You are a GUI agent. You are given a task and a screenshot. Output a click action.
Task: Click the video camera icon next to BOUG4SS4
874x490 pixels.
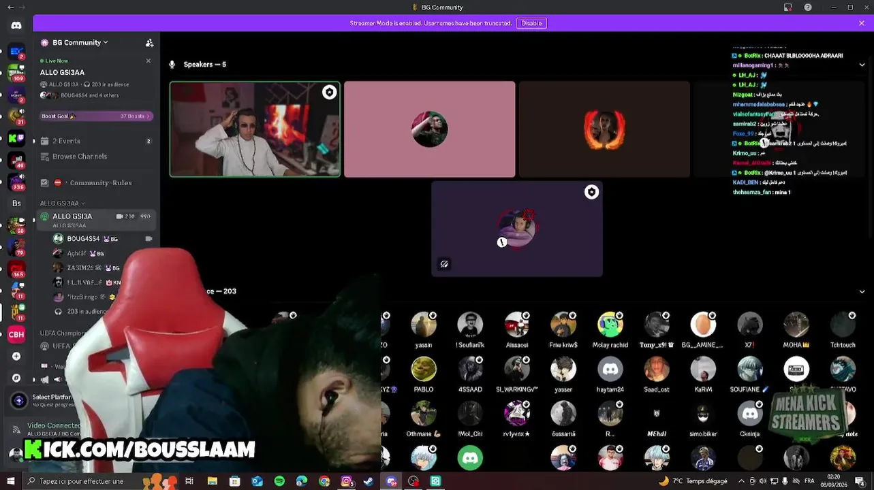149,239
